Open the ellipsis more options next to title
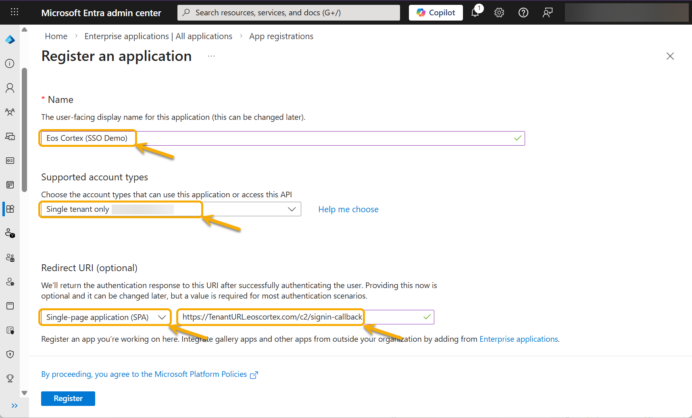 click(x=211, y=56)
